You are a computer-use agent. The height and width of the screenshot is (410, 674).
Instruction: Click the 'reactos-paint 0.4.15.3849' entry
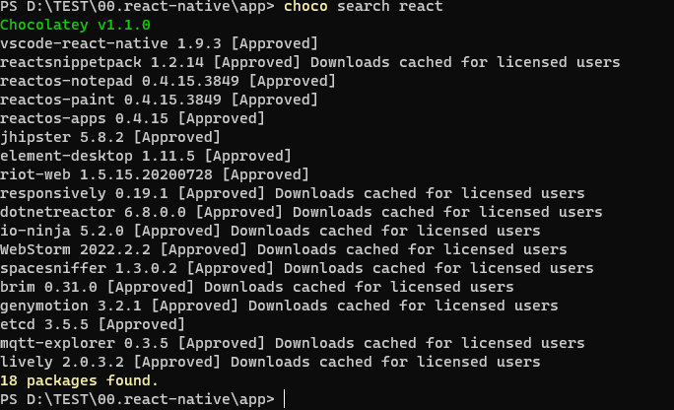[x=159, y=100]
